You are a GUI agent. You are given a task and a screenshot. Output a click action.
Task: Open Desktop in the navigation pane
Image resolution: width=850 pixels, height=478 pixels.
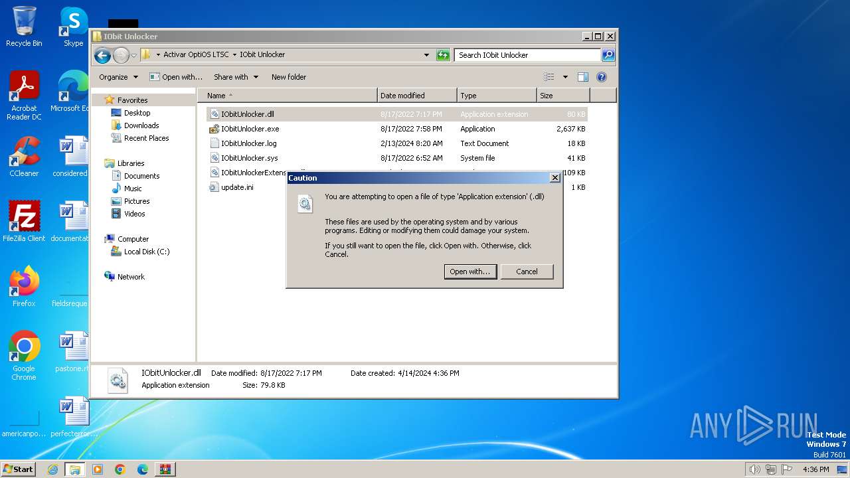[137, 113]
